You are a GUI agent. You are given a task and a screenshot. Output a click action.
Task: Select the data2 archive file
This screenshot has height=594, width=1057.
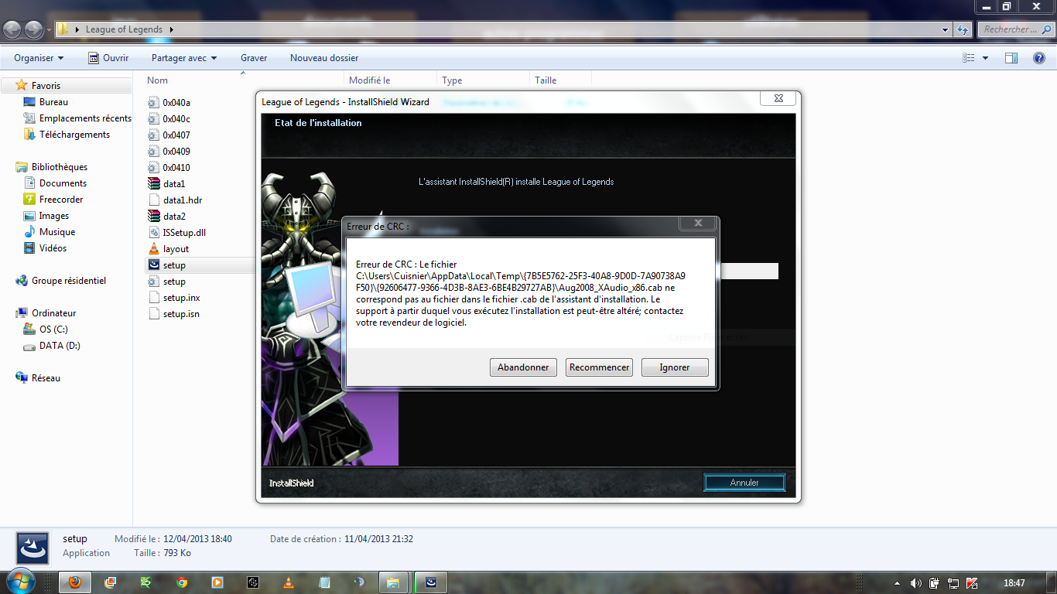click(x=174, y=217)
